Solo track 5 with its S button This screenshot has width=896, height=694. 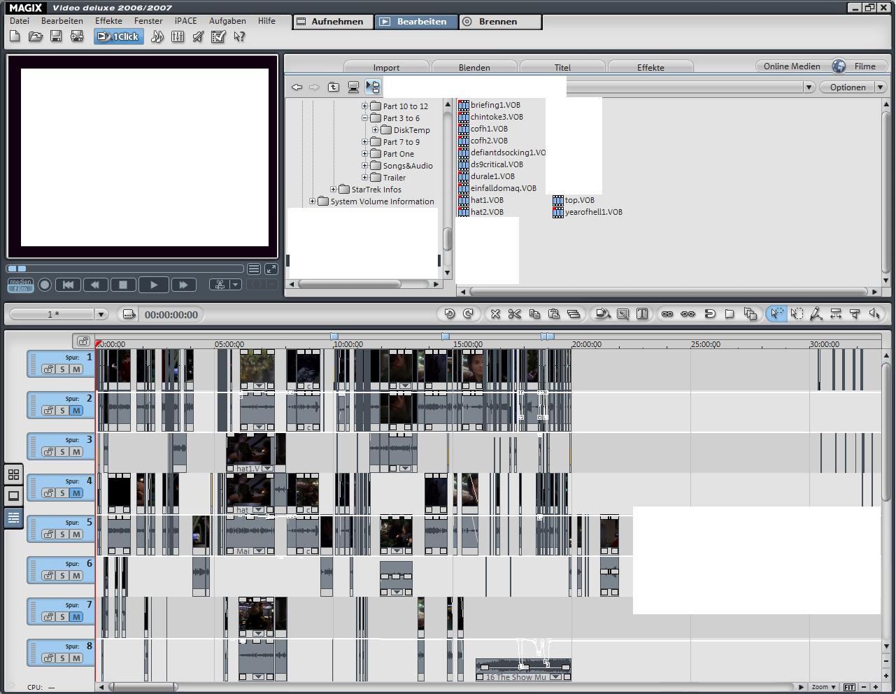pyautogui.click(x=62, y=534)
